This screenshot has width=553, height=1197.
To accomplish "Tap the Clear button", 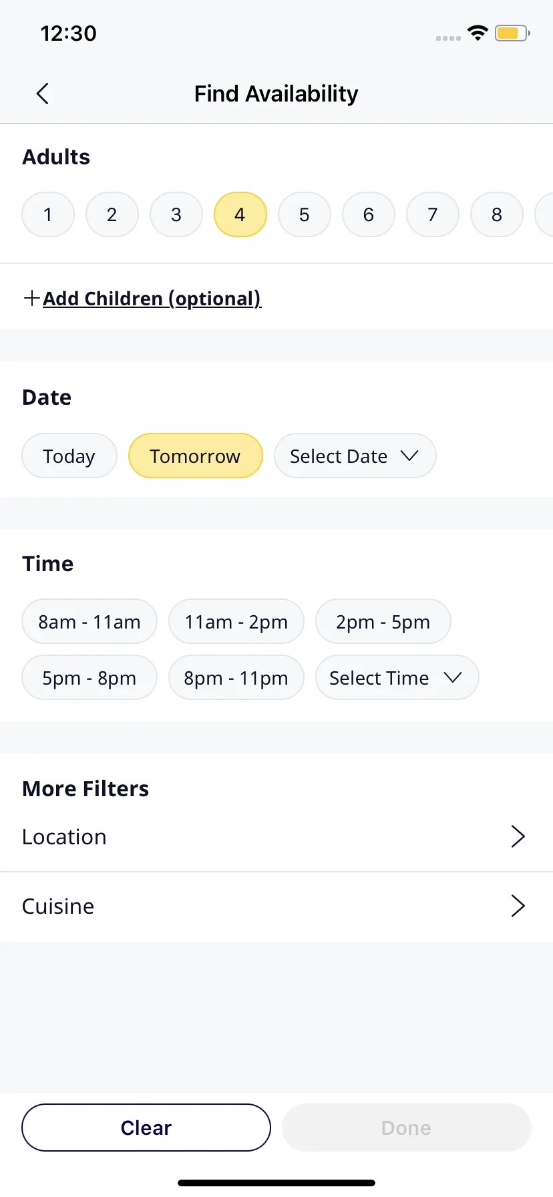I will [x=146, y=1128].
